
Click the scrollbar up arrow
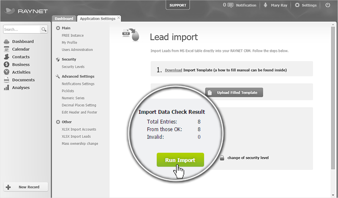333,25
